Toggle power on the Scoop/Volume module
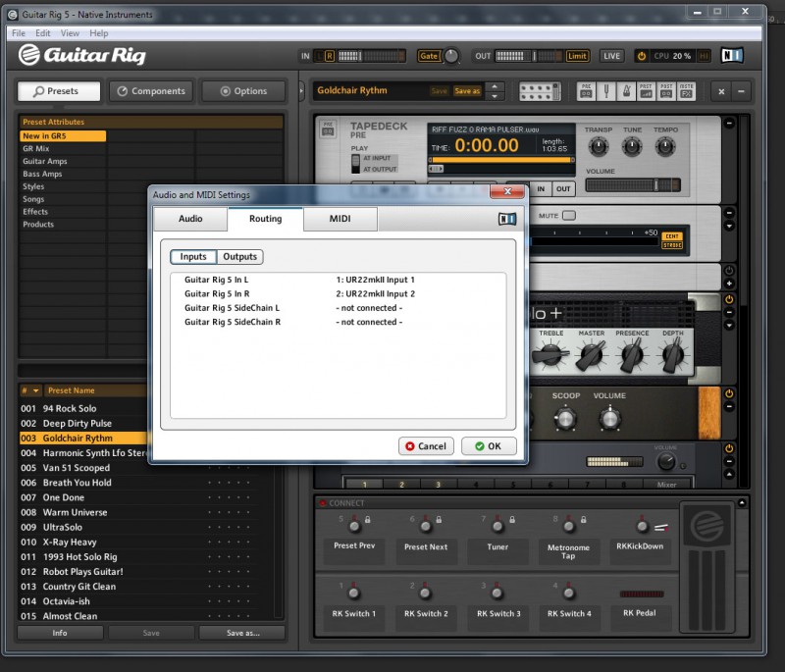The image size is (785, 672). [729, 393]
